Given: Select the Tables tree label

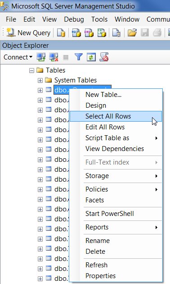Looking at the screenshot, I should pos(55,70).
